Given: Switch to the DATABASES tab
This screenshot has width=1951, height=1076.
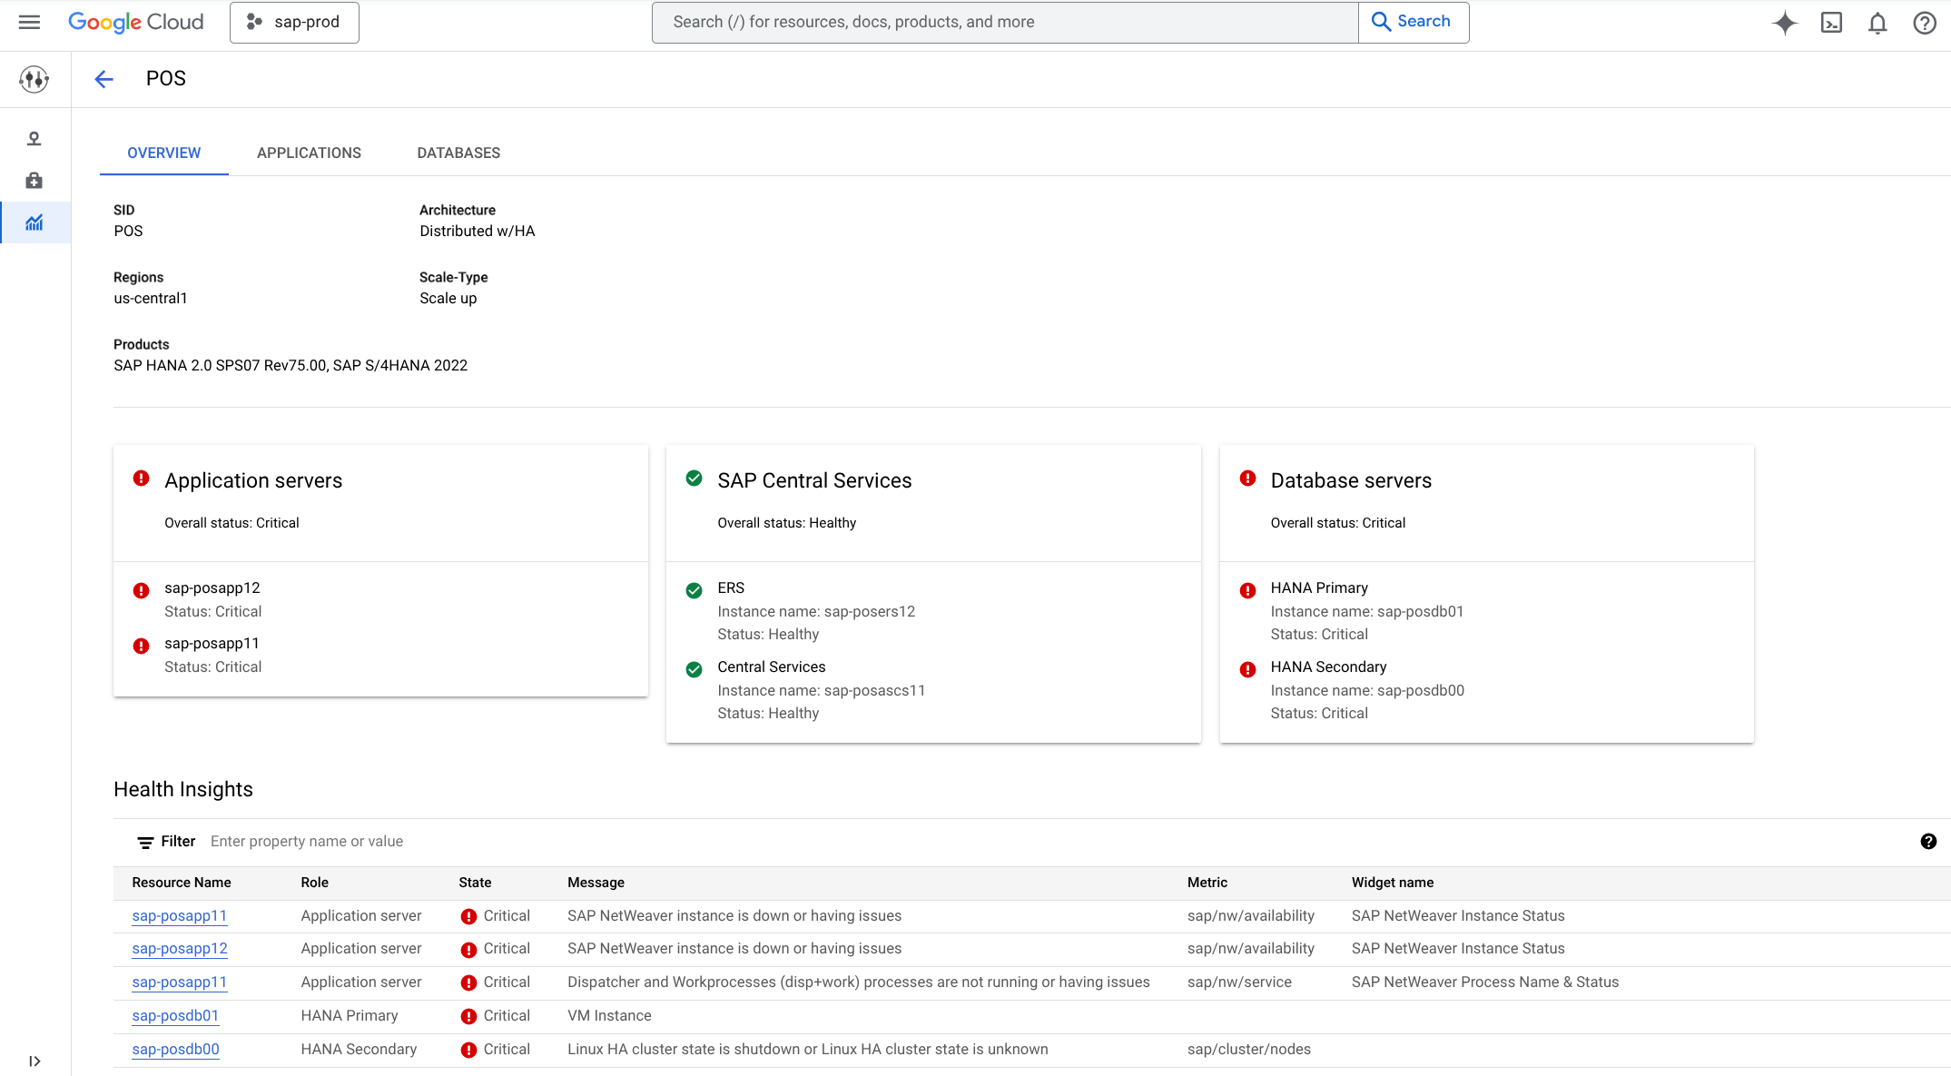Looking at the screenshot, I should coord(458,153).
